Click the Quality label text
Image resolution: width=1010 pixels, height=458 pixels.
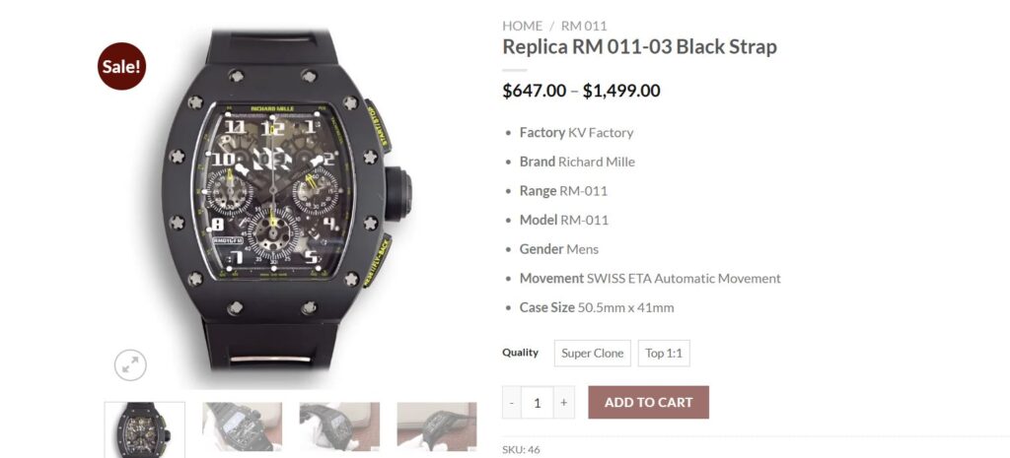(521, 353)
